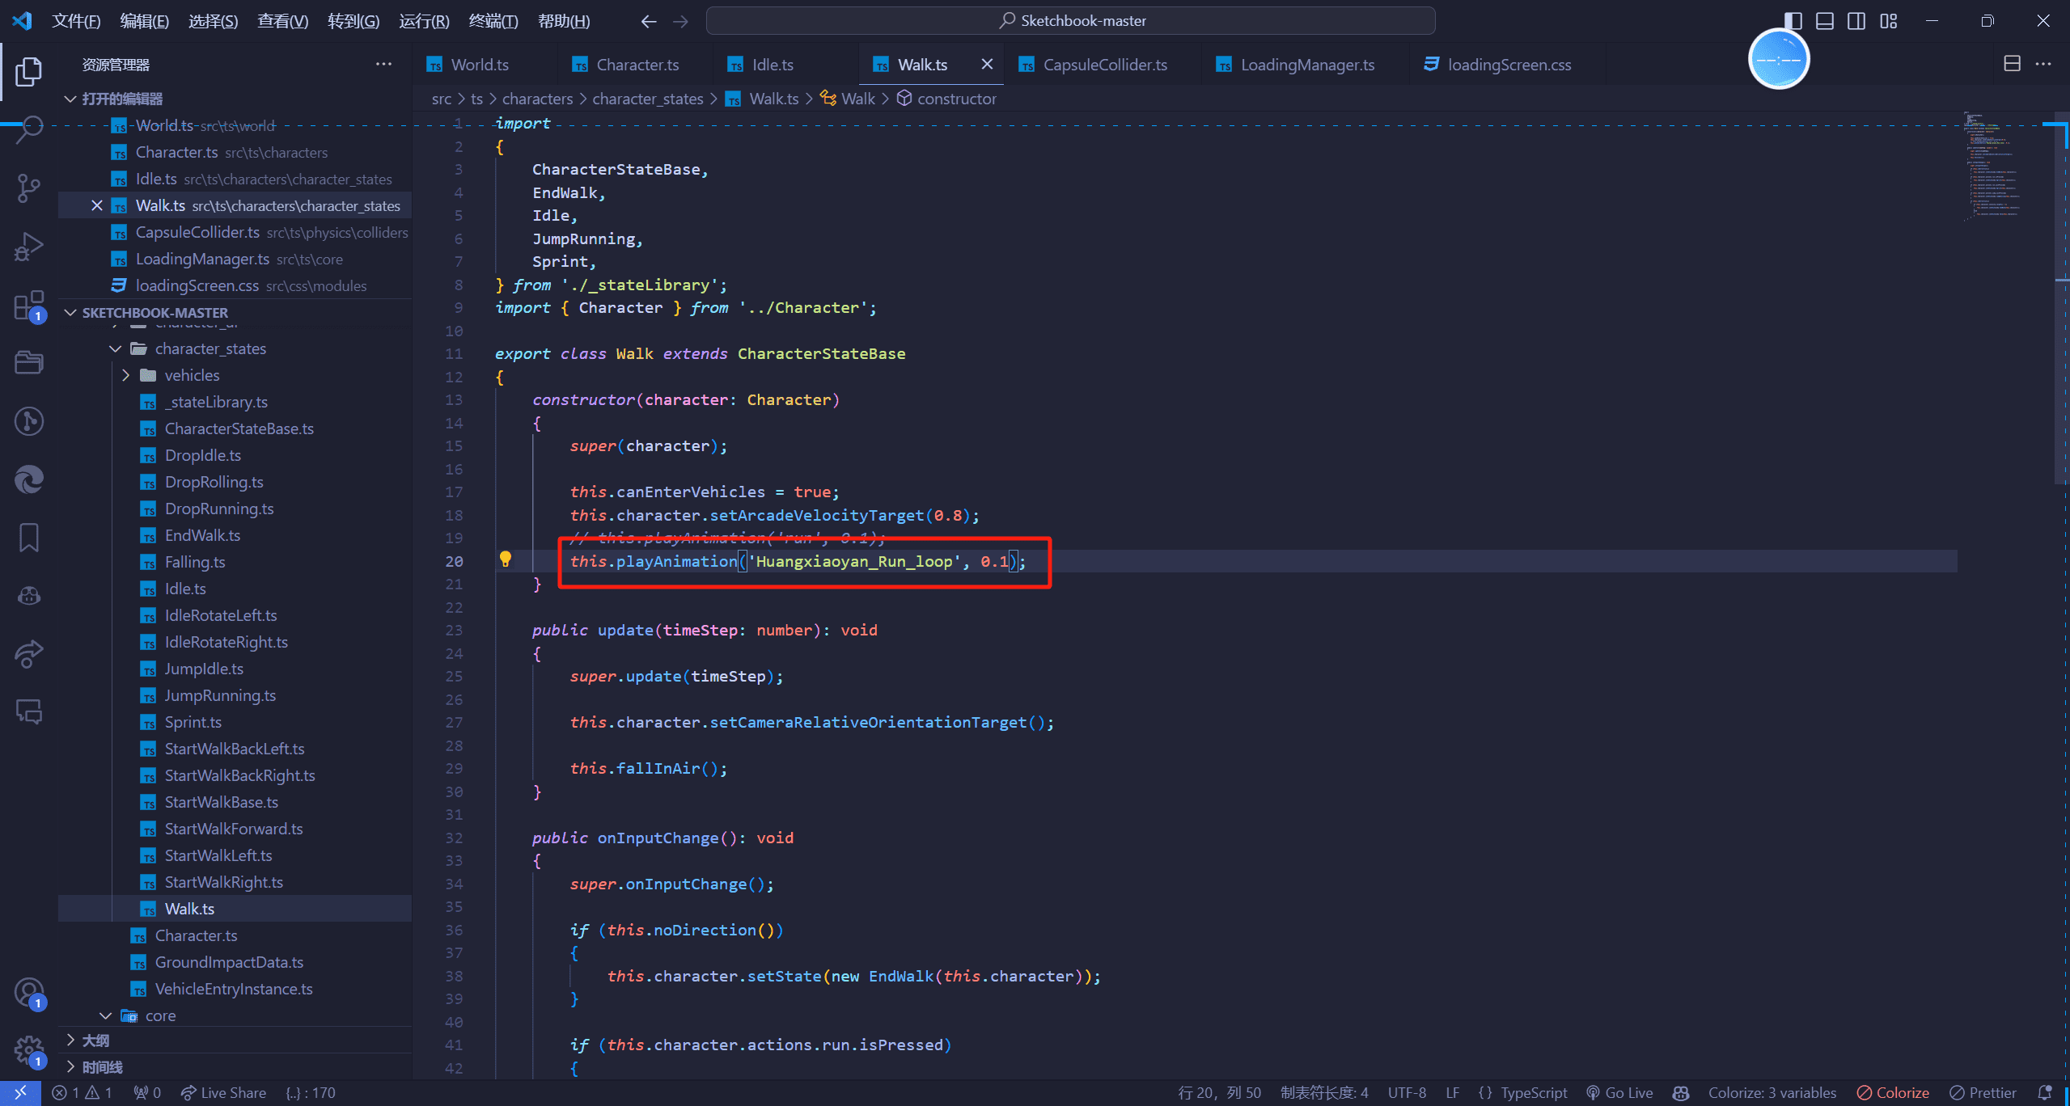Viewport: 2070px width, 1106px height.
Task: Start Go Live server
Action: 1619,1092
